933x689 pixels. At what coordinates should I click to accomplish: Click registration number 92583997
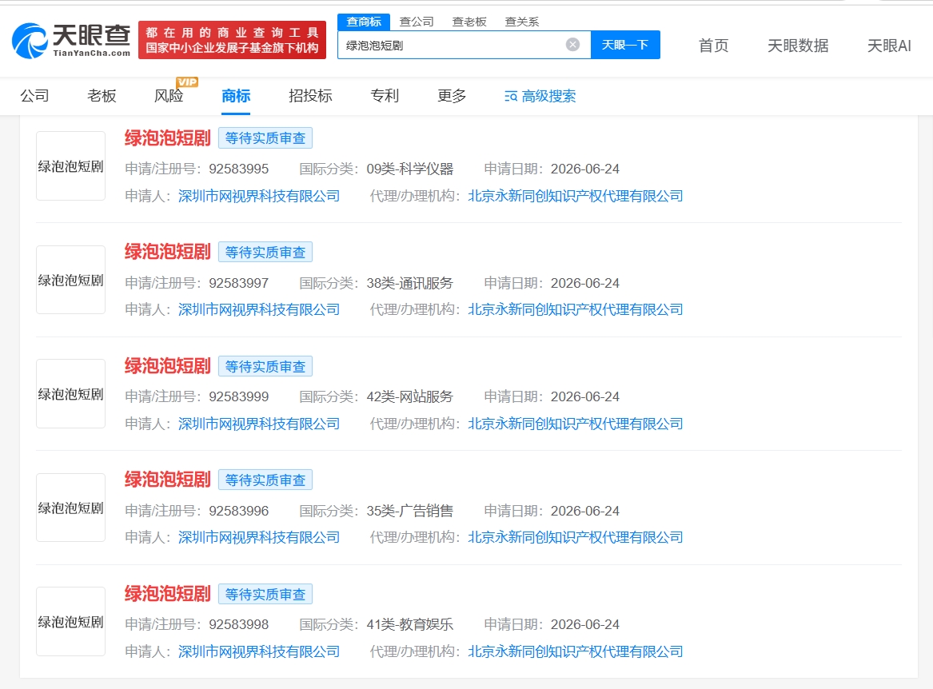[238, 283]
